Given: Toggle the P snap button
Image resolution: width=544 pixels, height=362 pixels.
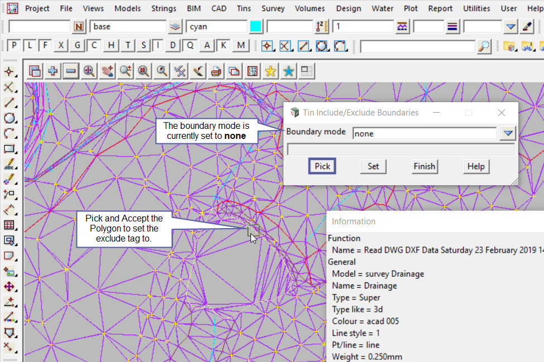Looking at the screenshot, I should (14, 46).
